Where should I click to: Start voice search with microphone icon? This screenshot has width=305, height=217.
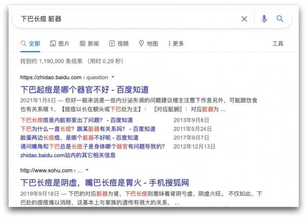point(264,19)
